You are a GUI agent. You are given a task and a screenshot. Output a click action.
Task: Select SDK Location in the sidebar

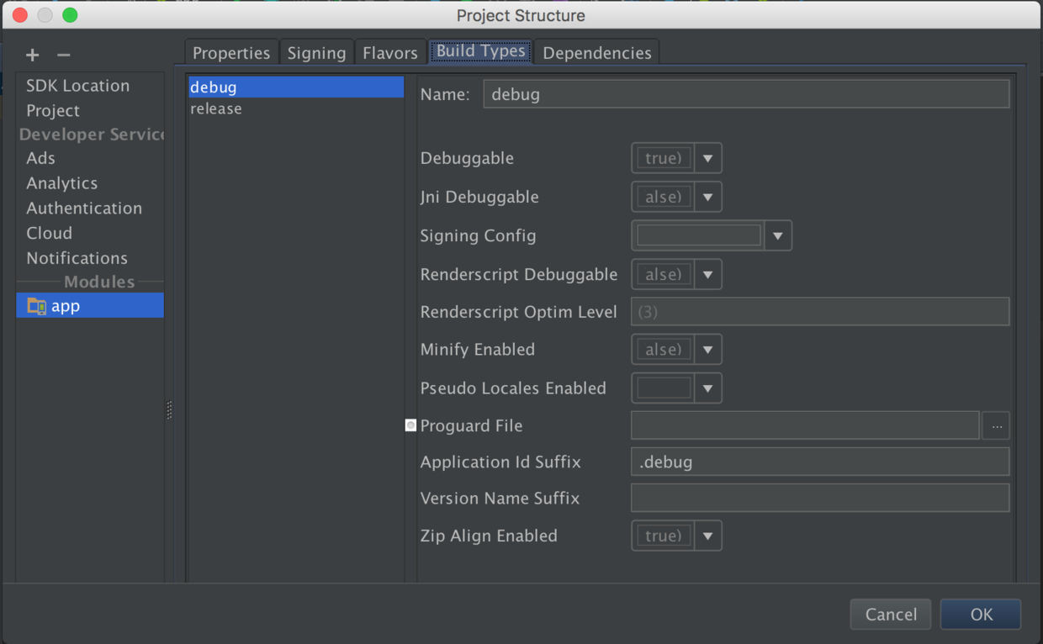pyautogui.click(x=77, y=86)
